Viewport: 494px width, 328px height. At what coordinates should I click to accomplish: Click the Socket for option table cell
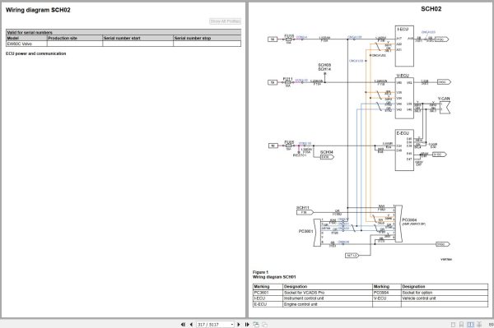pyautogui.click(x=445, y=293)
